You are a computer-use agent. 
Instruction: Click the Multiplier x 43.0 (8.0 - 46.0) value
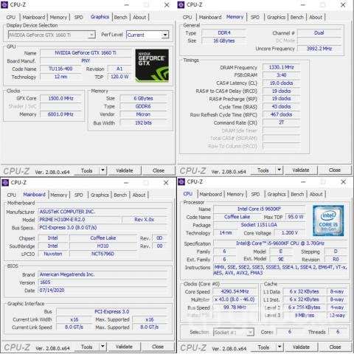pos(235,299)
